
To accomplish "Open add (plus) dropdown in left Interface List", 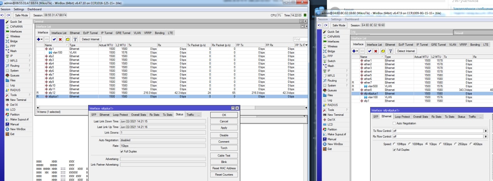I will pyautogui.click(x=39, y=39).
